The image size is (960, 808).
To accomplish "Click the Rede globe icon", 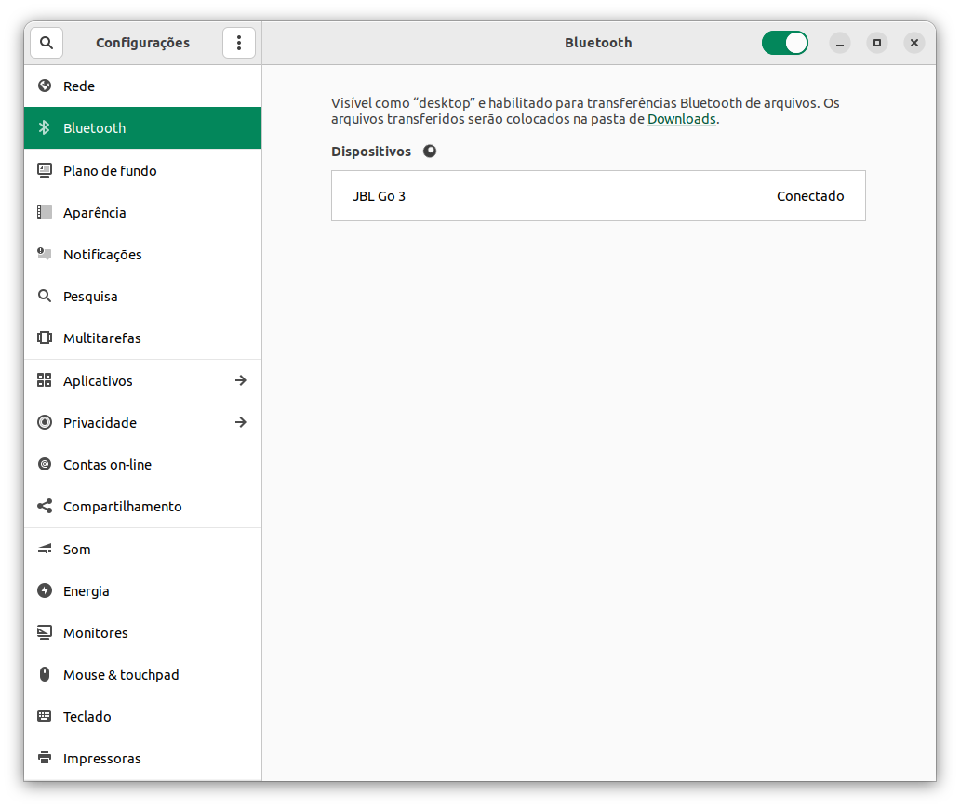I will click(x=45, y=86).
